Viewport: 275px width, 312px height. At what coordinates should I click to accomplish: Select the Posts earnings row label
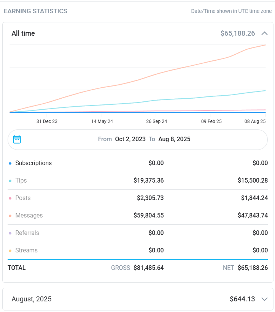tap(23, 198)
